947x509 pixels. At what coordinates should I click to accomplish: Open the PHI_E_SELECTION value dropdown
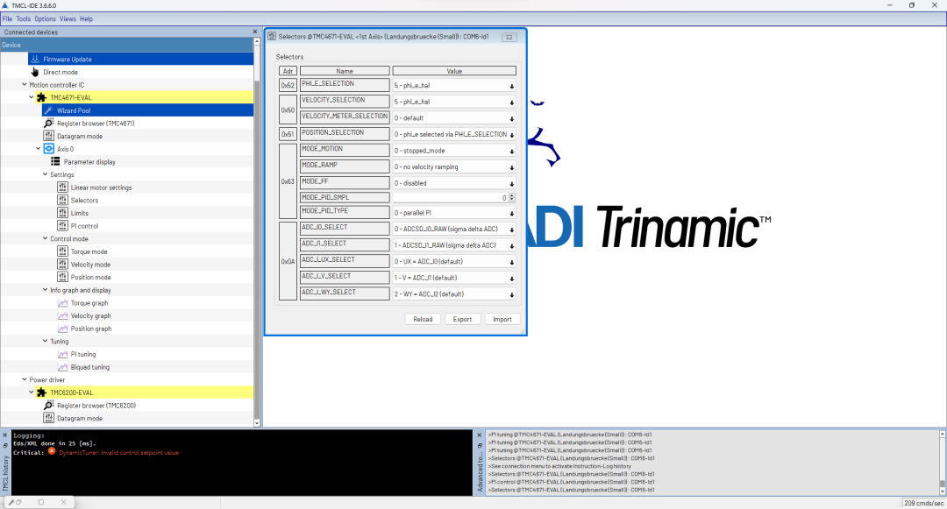point(454,86)
